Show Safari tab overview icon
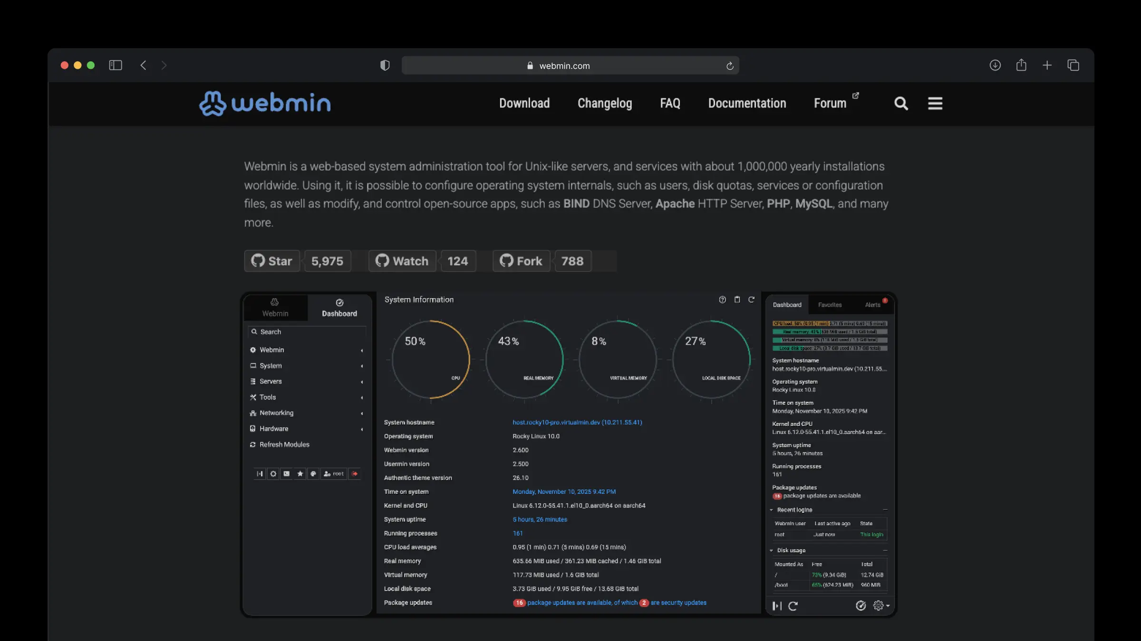The width and height of the screenshot is (1141, 641). point(1073,66)
